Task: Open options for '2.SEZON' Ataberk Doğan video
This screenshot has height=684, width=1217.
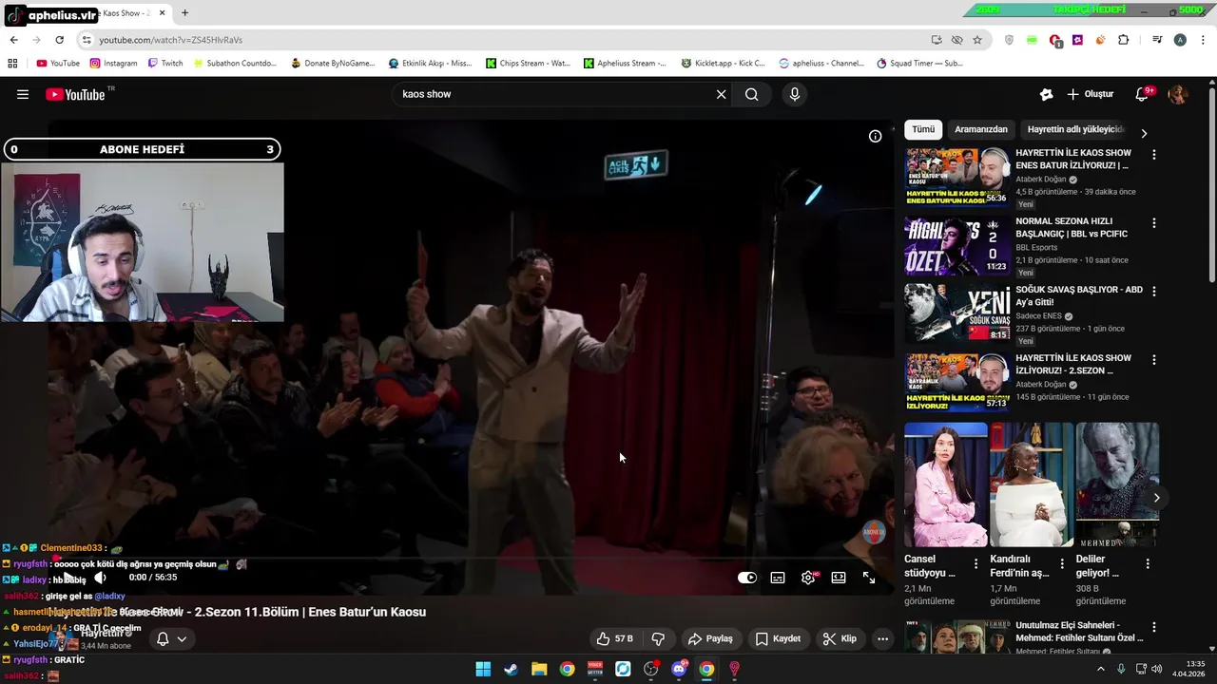Action: tap(1154, 360)
